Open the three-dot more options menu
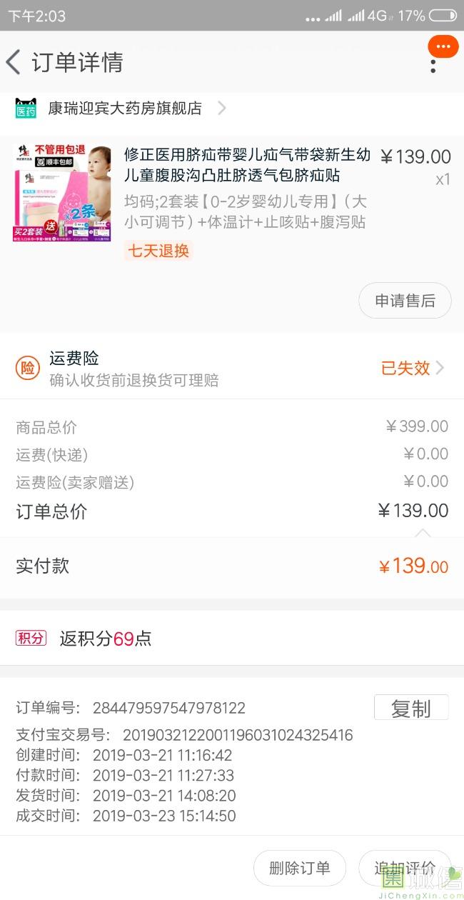Image resolution: width=464 pixels, height=900 pixels. [433, 66]
